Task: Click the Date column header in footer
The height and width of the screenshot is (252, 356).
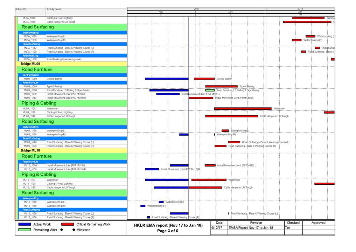Action: [219, 223]
